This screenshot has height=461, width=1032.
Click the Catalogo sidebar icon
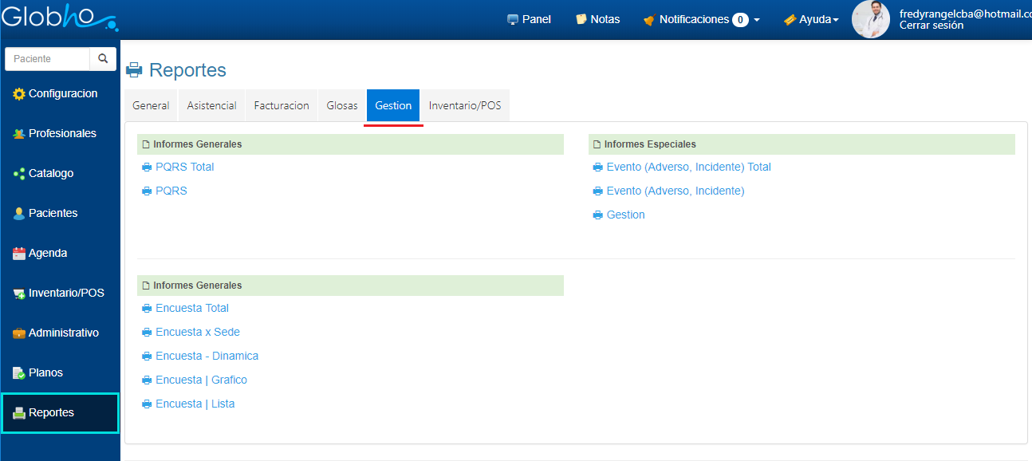pyautogui.click(x=19, y=174)
